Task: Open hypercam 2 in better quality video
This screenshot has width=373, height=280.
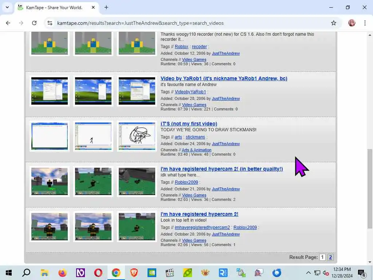Action: (222, 169)
